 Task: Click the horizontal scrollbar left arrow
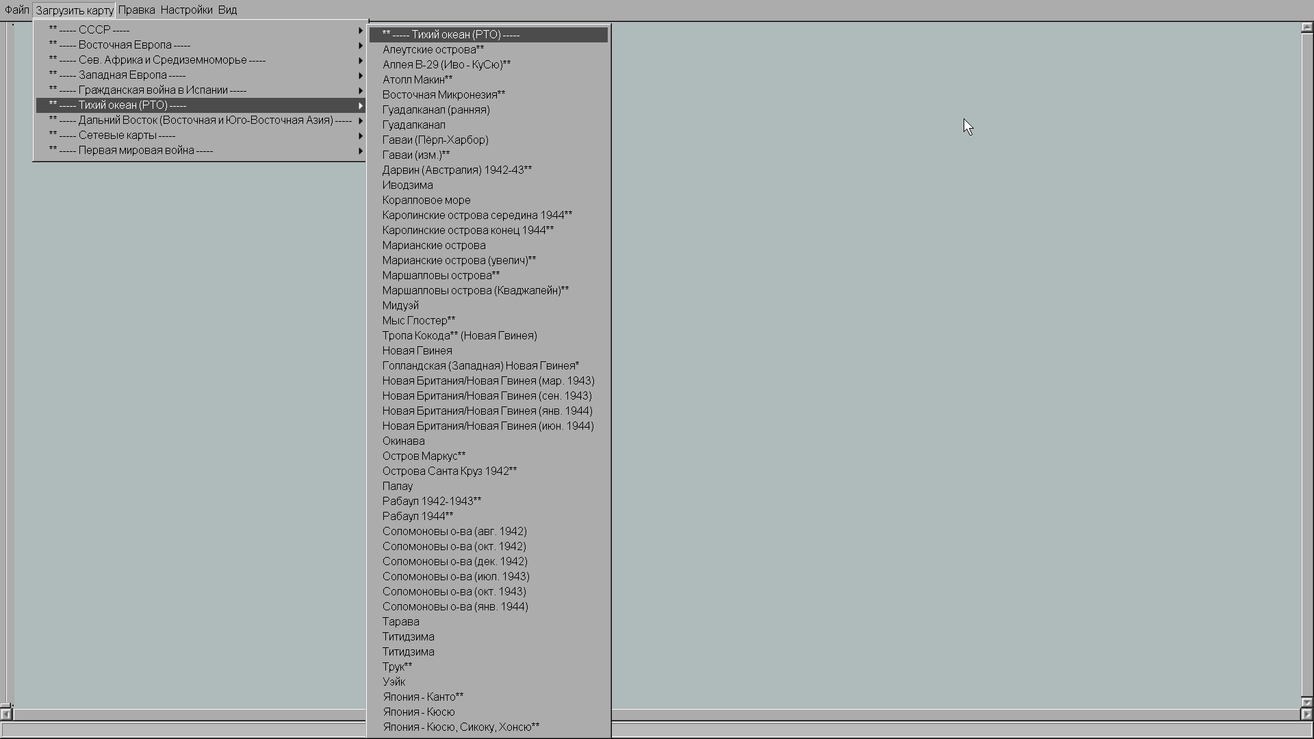[5, 714]
